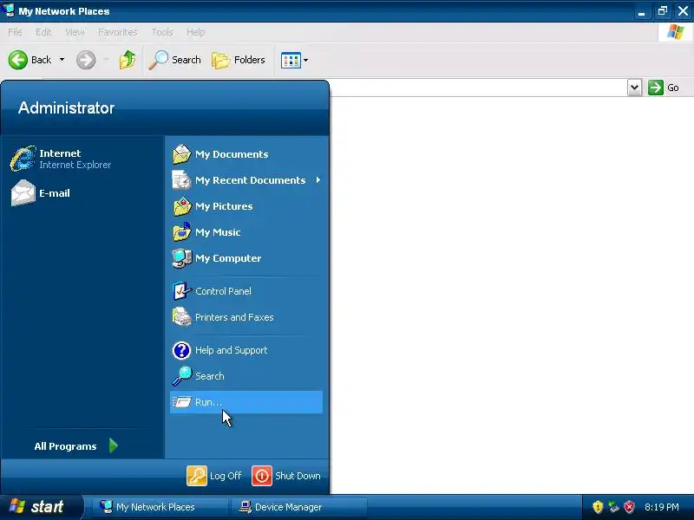Click the Windows flag logo in menu bar
This screenshot has height=520, width=694.
click(x=676, y=32)
